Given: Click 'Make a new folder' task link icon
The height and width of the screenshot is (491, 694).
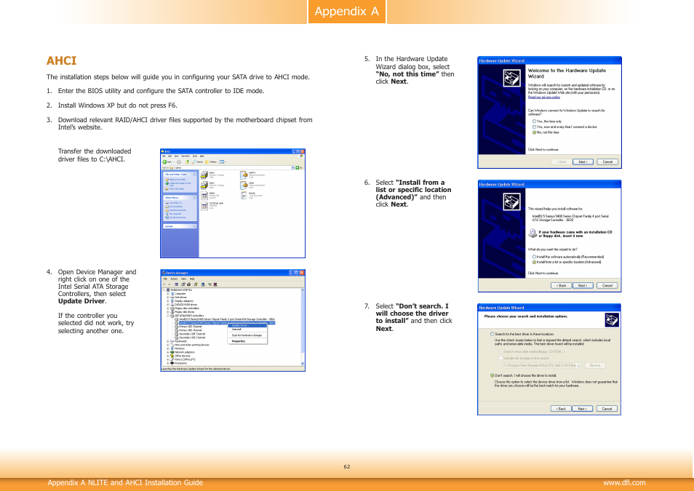Looking at the screenshot, I should [167, 180].
